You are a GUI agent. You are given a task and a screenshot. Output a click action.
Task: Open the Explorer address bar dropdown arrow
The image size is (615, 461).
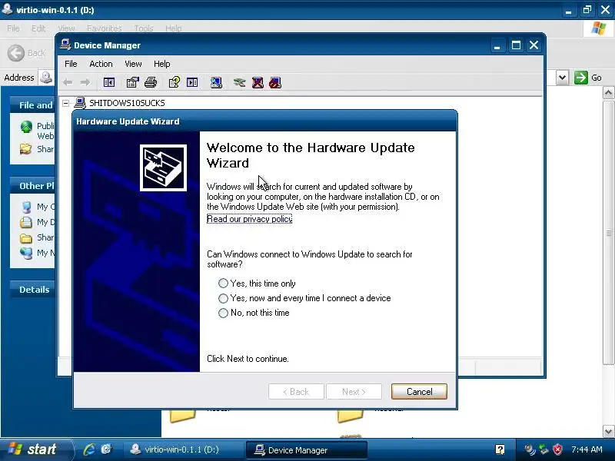(562, 78)
